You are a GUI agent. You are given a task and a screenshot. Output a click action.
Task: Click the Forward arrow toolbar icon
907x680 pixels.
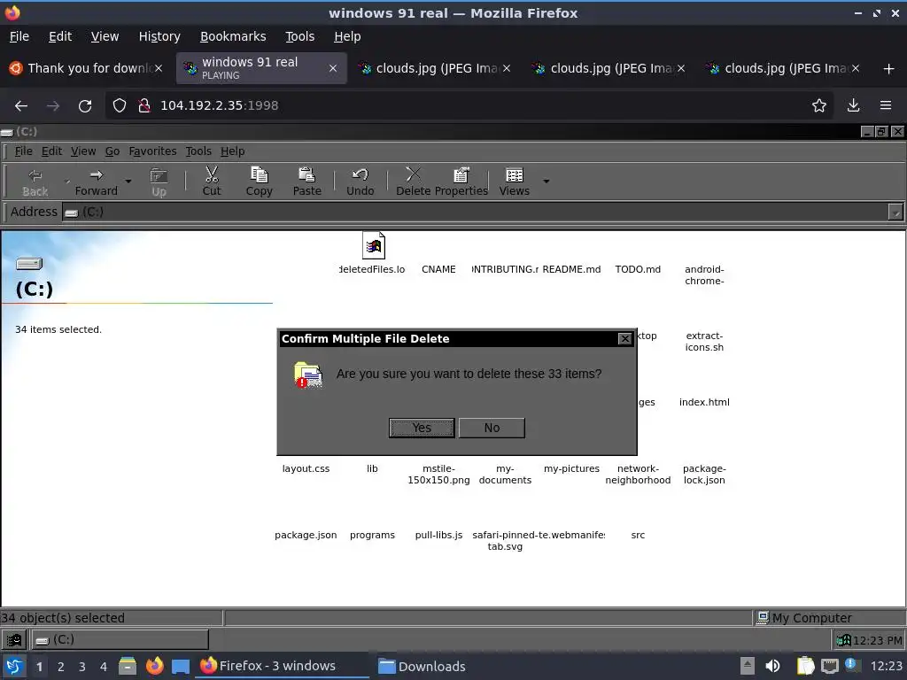96,175
